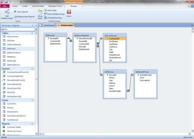Select tblMovieRented in navigation pane
Viewport: 194px width, 139px height.
[18, 44]
